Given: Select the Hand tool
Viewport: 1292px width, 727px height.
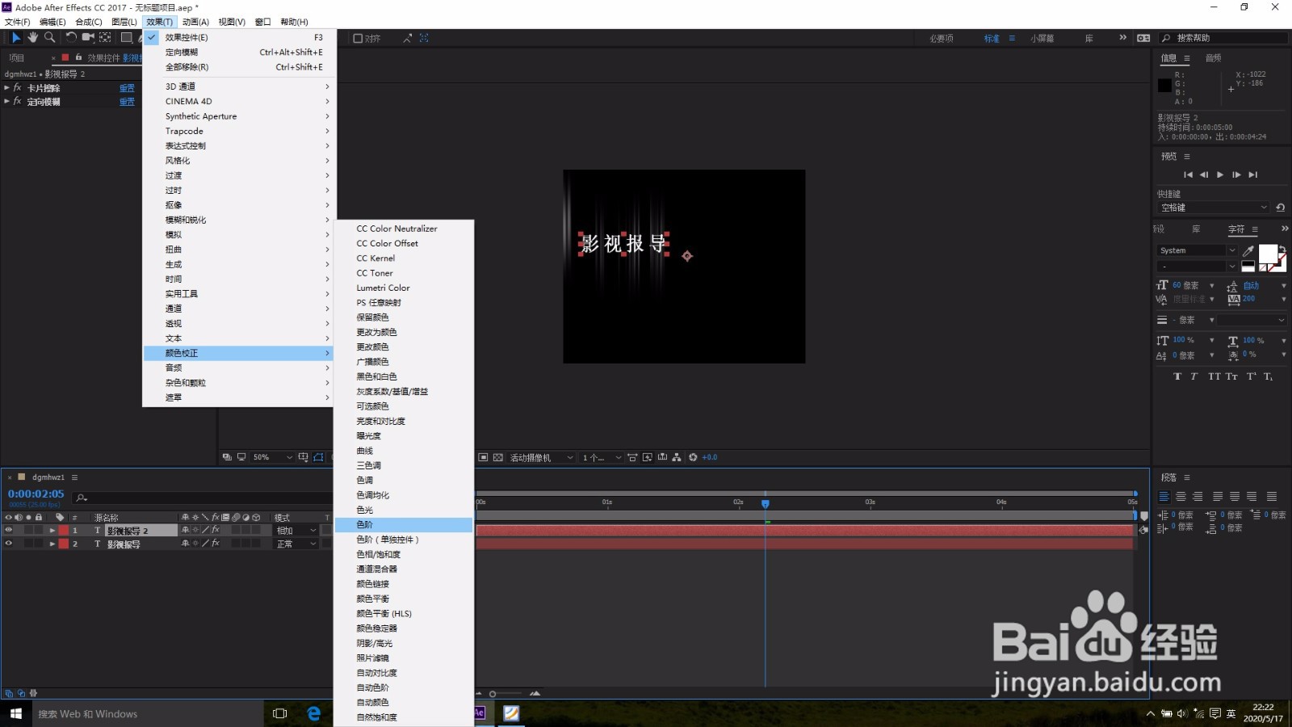Looking at the screenshot, I should click(x=33, y=37).
